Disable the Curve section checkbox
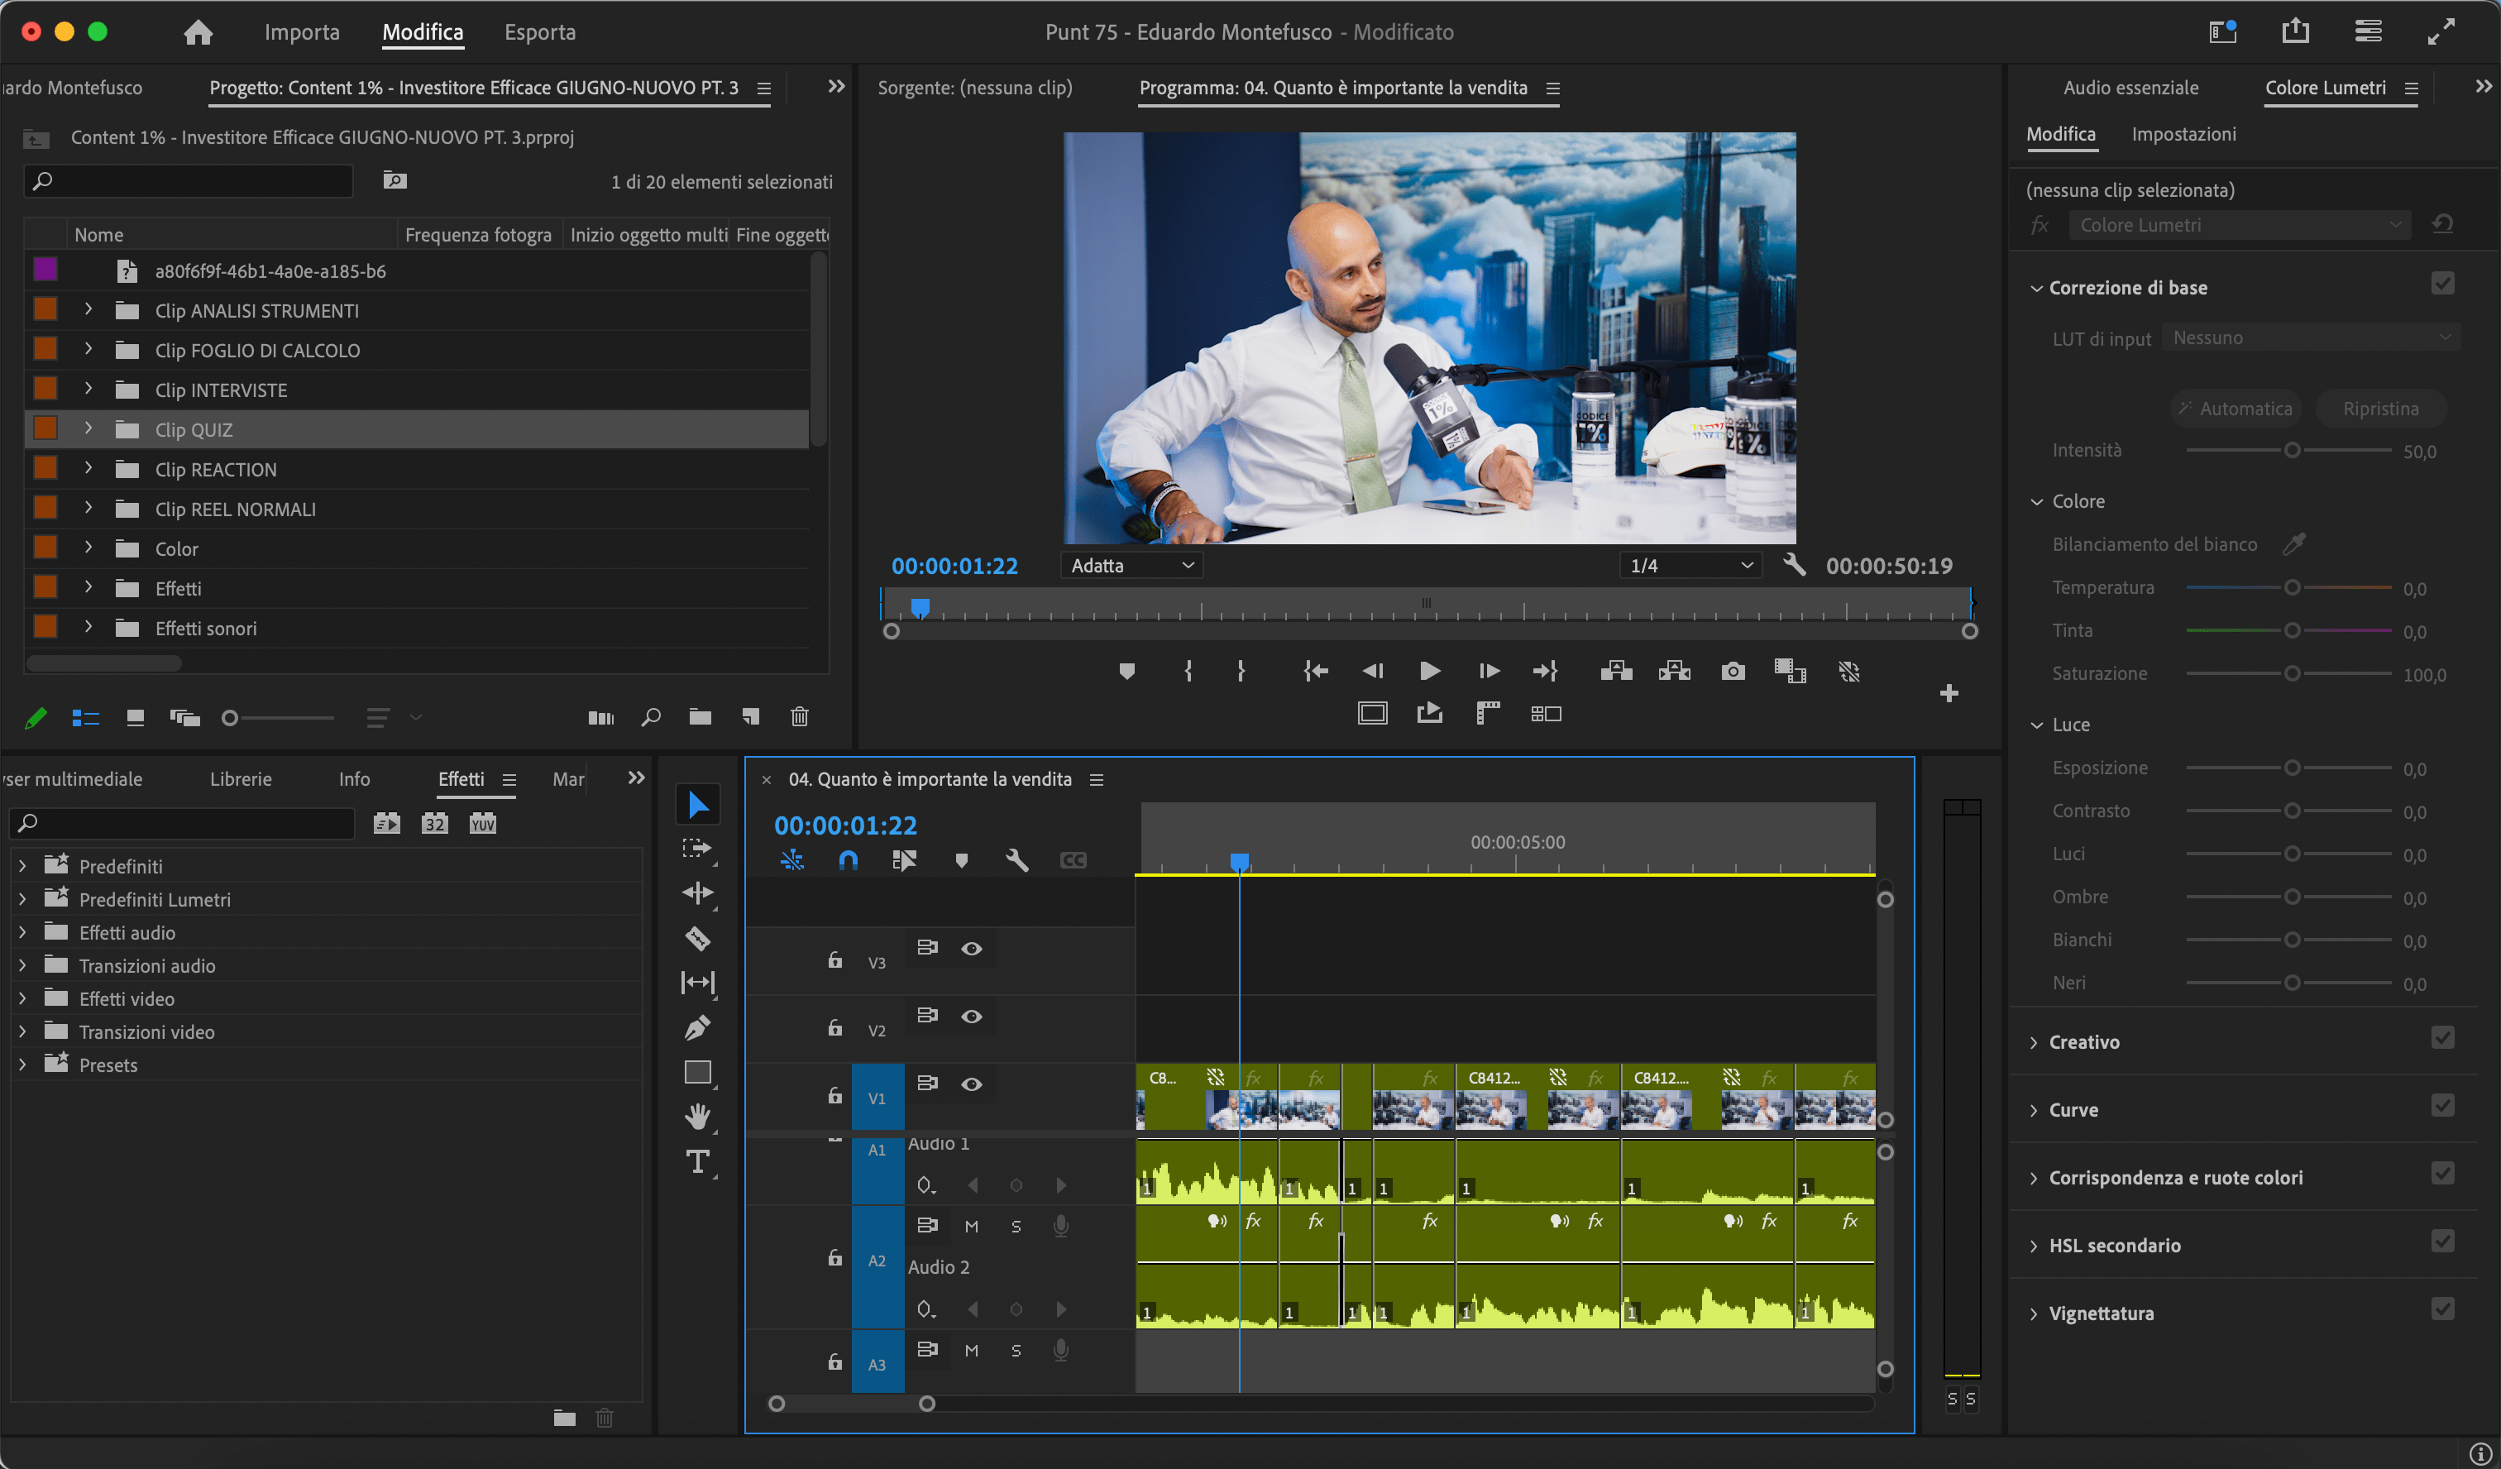The image size is (2501, 1469). click(2442, 1106)
